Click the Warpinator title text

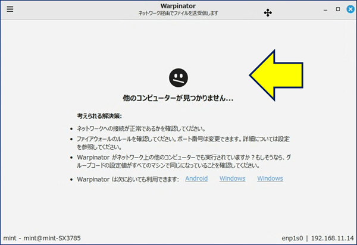pyautogui.click(x=178, y=6)
